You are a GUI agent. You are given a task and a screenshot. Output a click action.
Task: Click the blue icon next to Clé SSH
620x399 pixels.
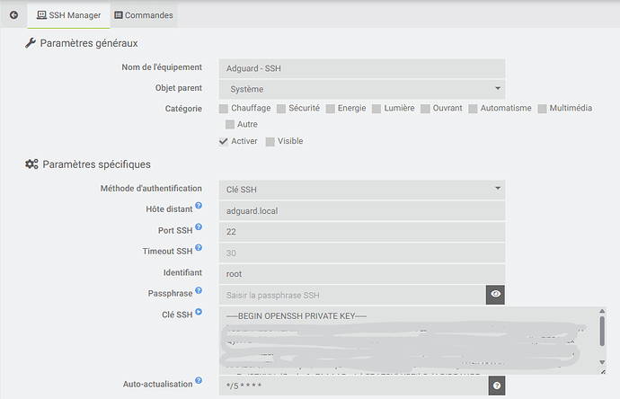click(199, 312)
